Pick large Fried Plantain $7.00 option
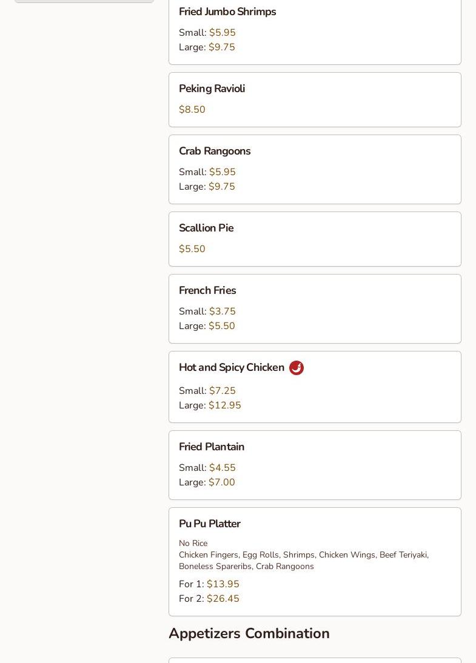476x663 pixels. coord(221,482)
